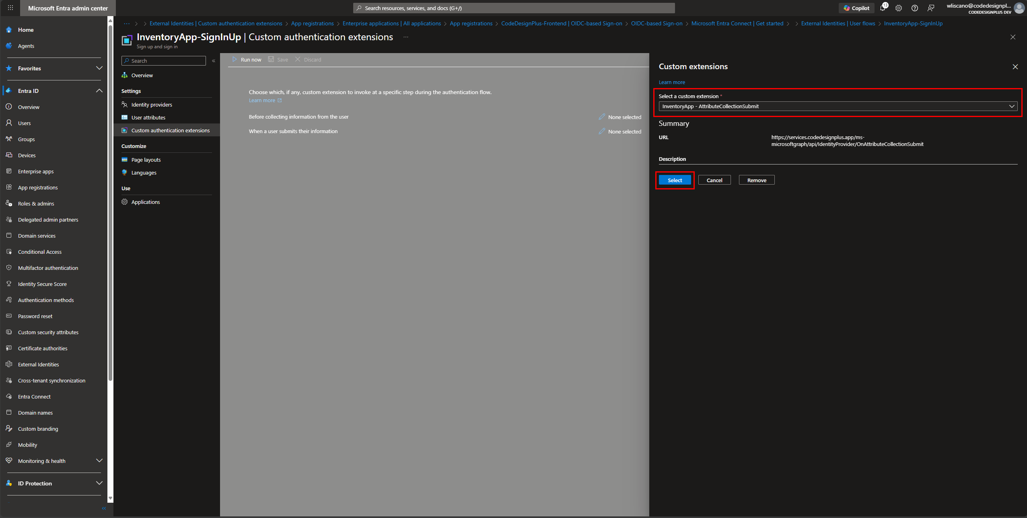This screenshot has width=1027, height=518.
Task: Go to 'Microsoft Entra Connect | Get started' breadcrumb
Action: click(737, 23)
